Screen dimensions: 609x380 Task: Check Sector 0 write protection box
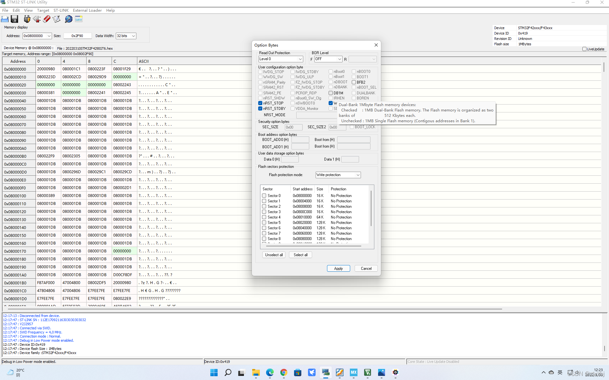(x=264, y=196)
